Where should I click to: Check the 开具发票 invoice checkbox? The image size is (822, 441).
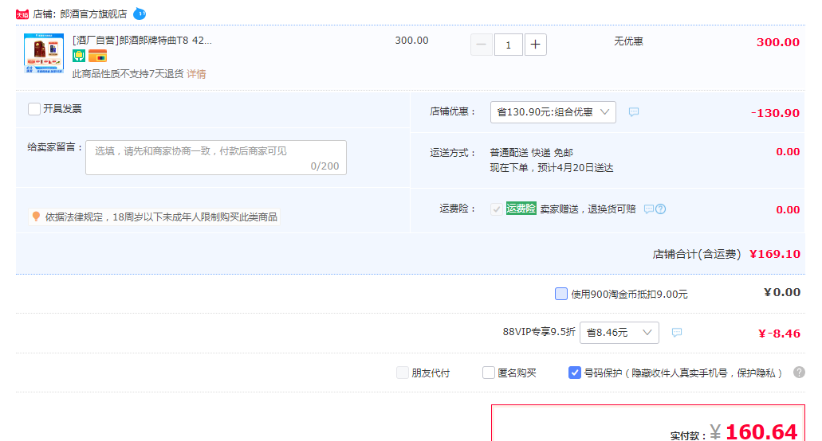34,109
